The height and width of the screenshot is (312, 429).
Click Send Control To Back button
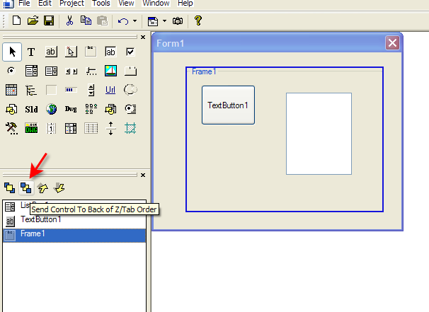tap(26, 188)
